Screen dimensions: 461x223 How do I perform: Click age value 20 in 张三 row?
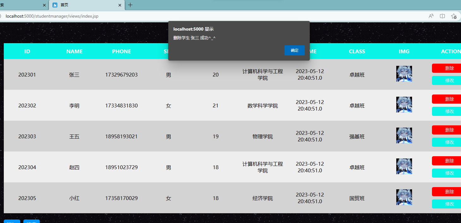point(216,75)
